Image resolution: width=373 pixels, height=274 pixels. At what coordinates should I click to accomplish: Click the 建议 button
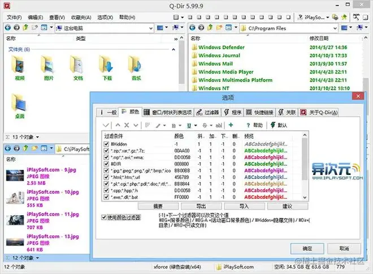288,206
